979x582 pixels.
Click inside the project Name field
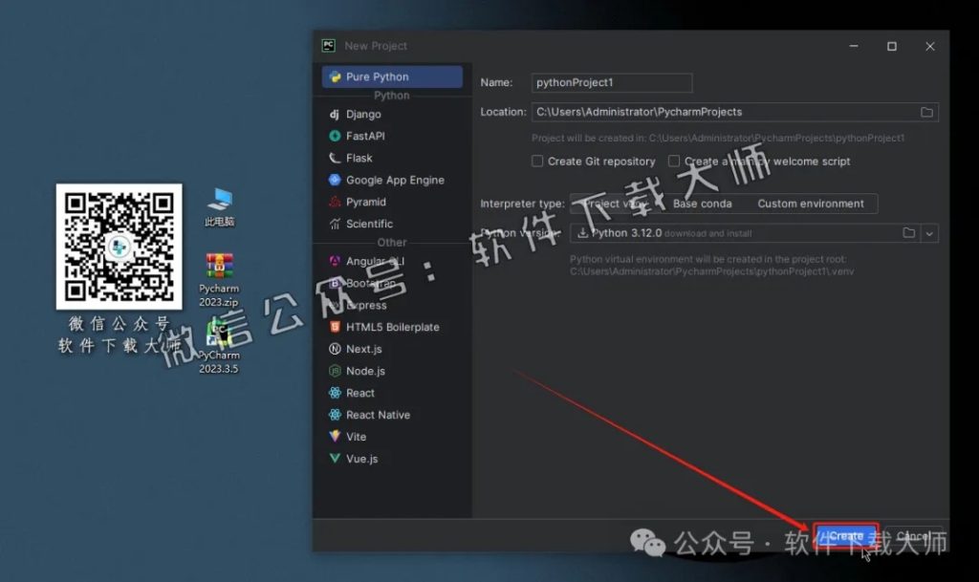tap(610, 82)
